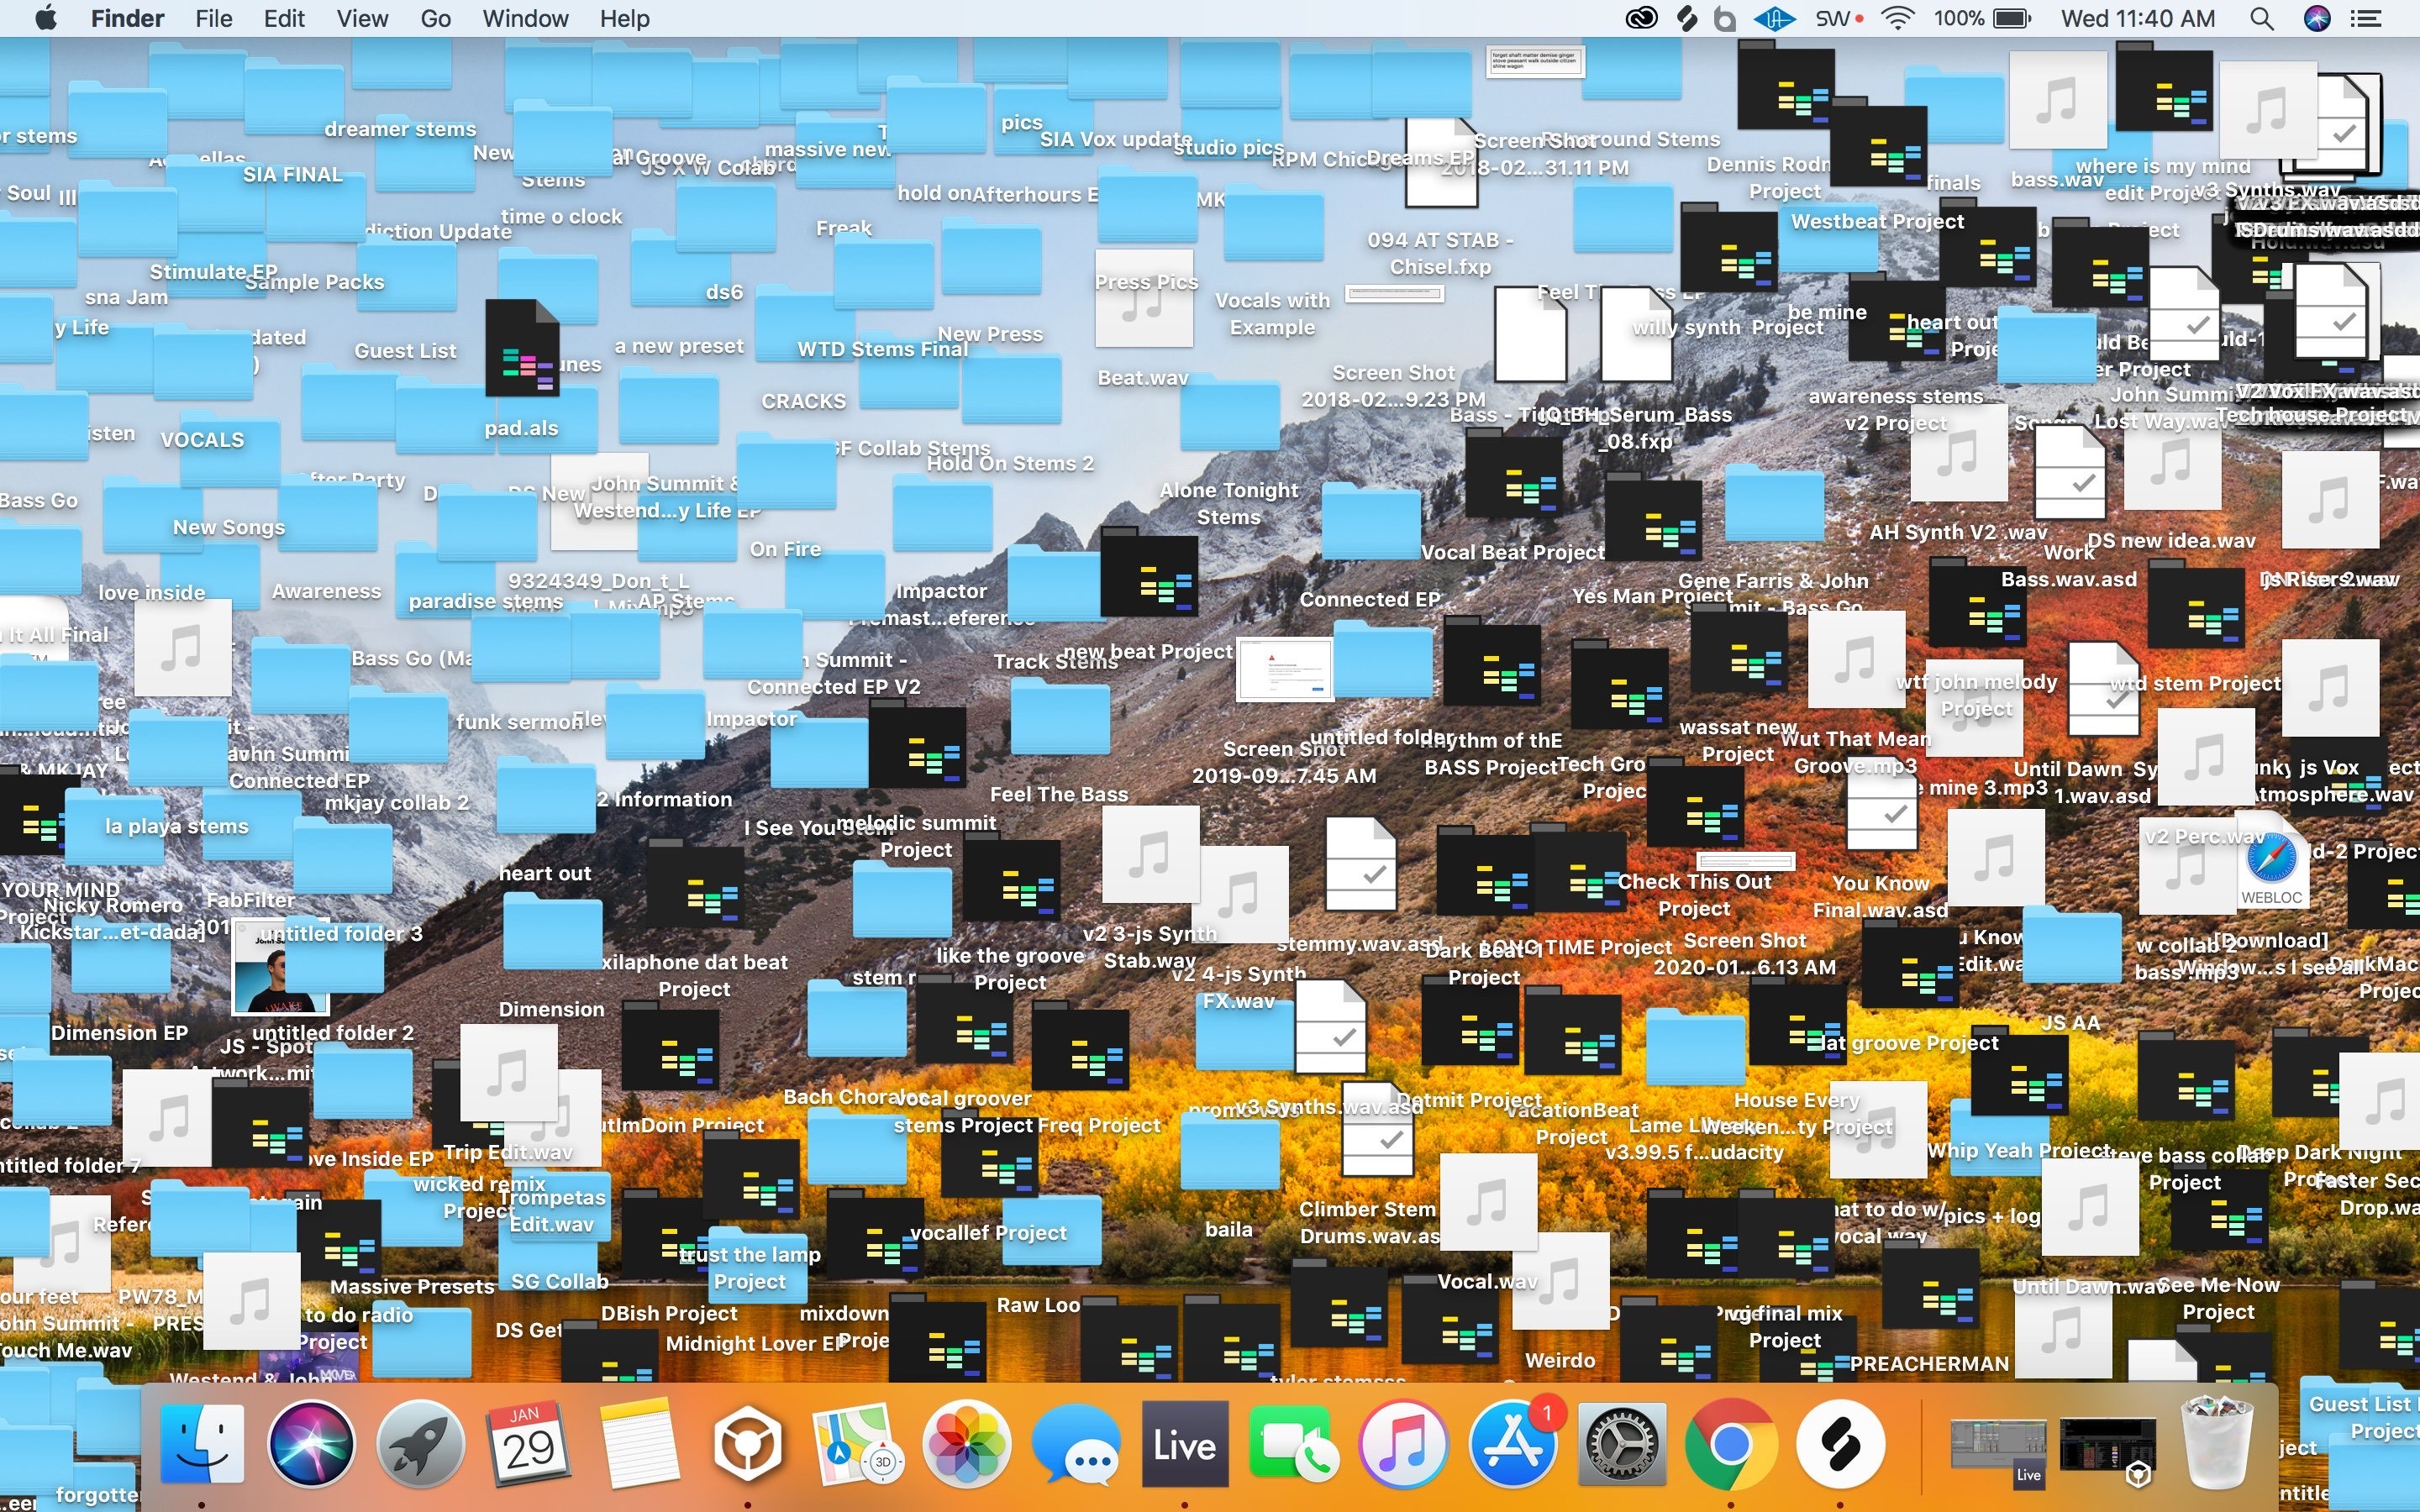This screenshot has height=1512, width=2420.
Task: Select the 'Yes Man Project' label
Action: coord(1652,596)
